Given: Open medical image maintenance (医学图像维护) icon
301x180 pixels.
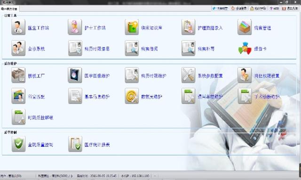Looking at the screenshot, I should [x=75, y=75].
